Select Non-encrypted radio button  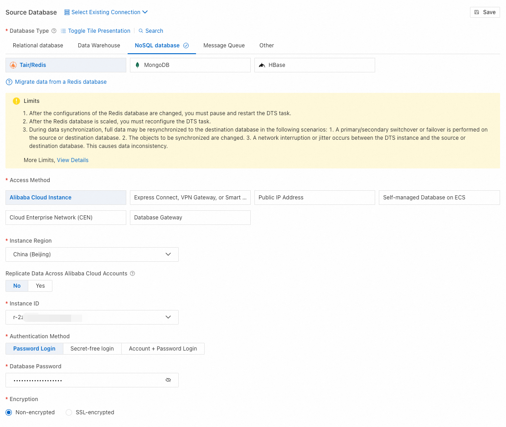coord(9,412)
